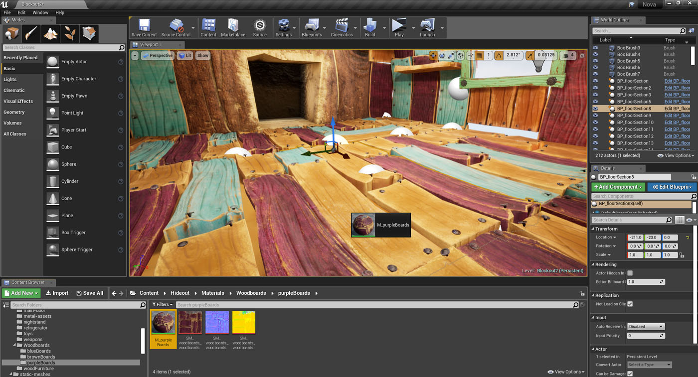The width and height of the screenshot is (698, 377).
Task: Open Edit BP link for BP_floorSection2
Action: pos(677,88)
